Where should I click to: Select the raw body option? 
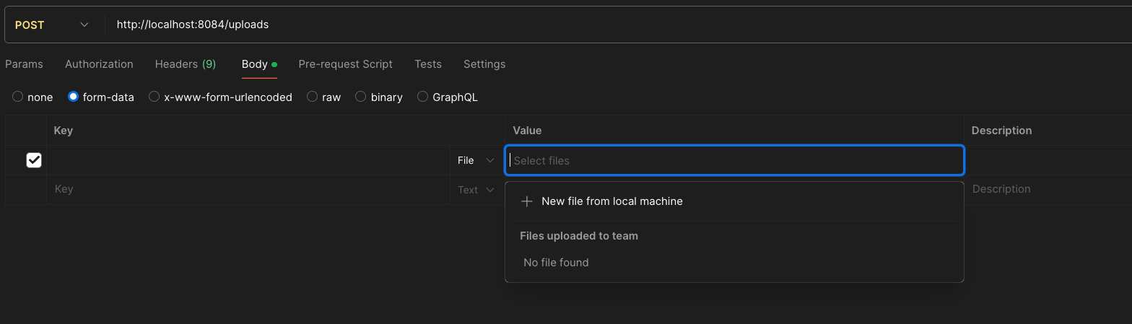[x=312, y=97]
